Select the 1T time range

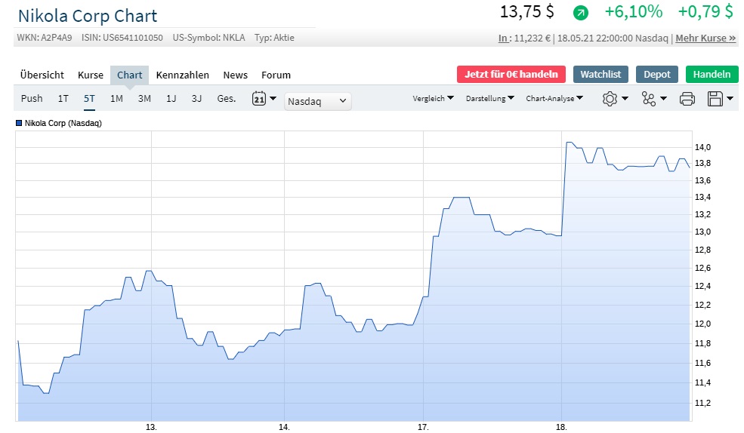click(x=63, y=99)
